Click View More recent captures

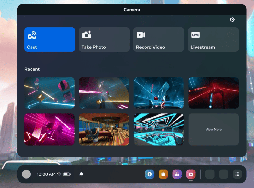[213, 129]
